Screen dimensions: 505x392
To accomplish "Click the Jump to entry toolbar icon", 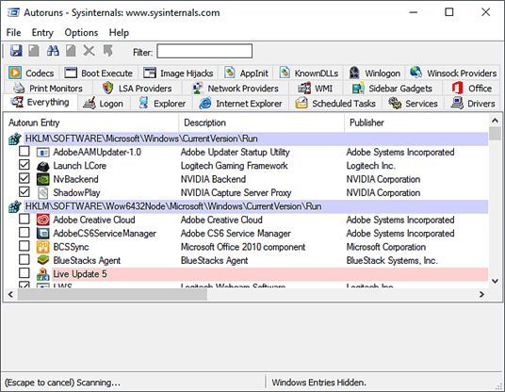I will pyautogui.click(x=108, y=51).
